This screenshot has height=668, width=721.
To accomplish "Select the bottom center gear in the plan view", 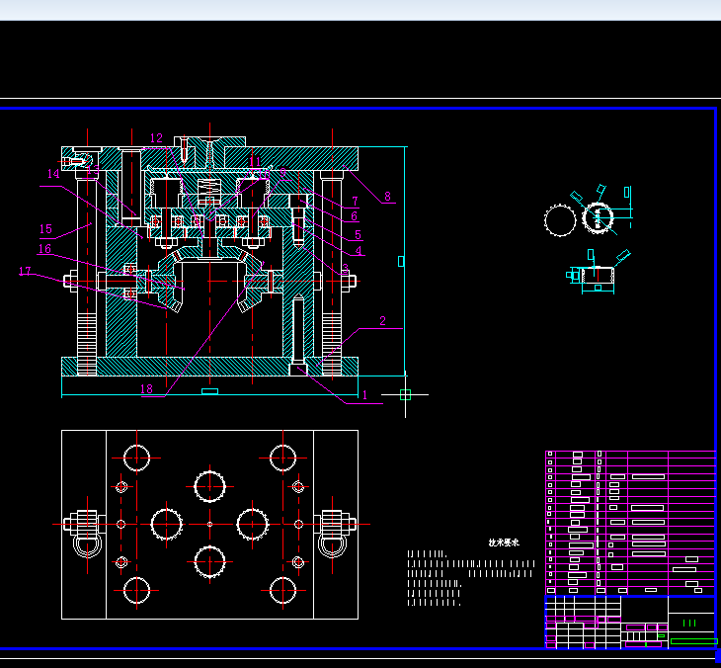I will [x=210, y=560].
